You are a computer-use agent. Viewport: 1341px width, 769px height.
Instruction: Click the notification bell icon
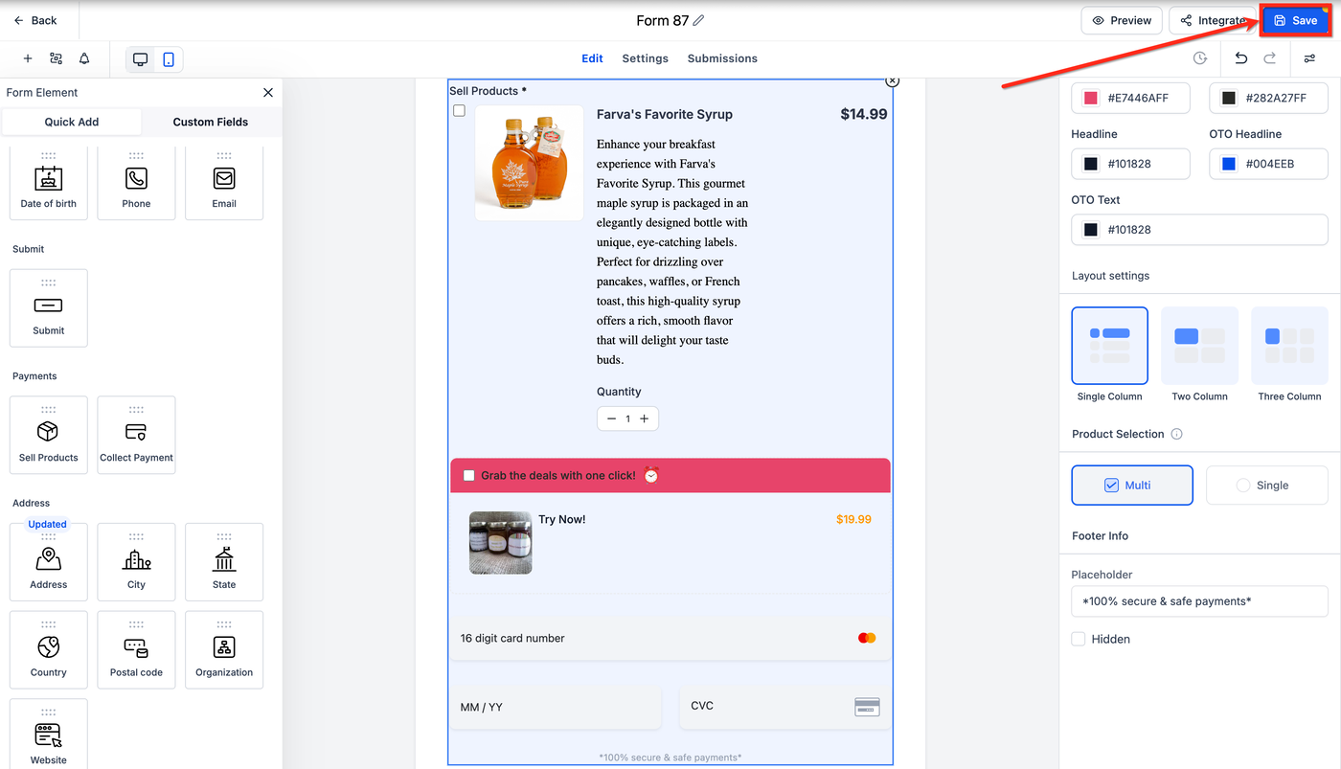coord(84,58)
